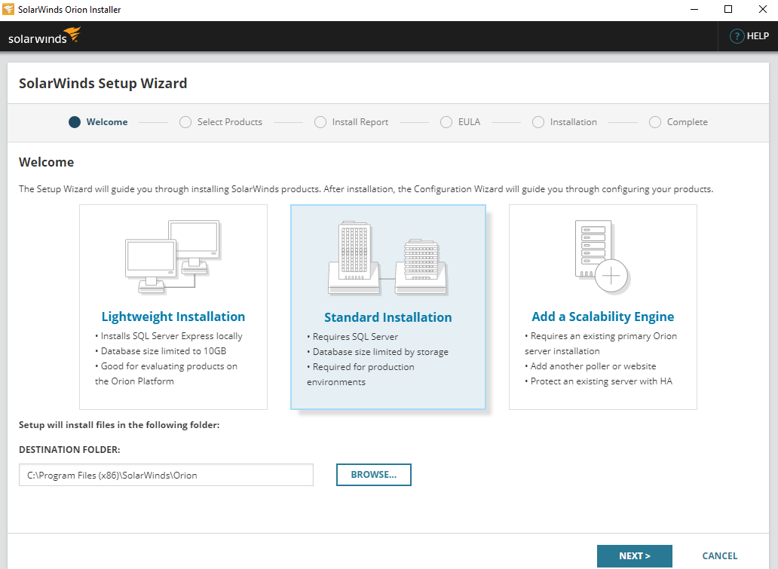Click the BROWSE... button
This screenshot has width=778, height=569.
click(374, 475)
